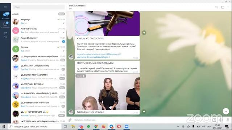Viewport: 232px width, 130px height.
Task: Click the green 'Д' avatar of Даурен
Action: 16,49
